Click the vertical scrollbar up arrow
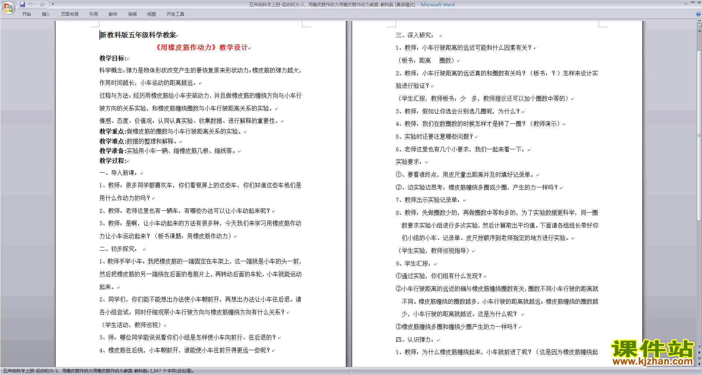Screen dimensions: 702x375 [699, 31]
